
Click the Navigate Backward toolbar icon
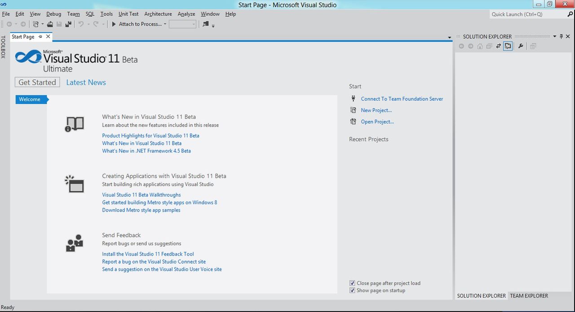[9, 24]
